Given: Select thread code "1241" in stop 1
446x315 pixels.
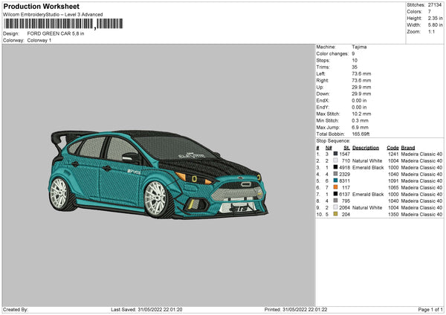Looking at the screenshot, I should 393,154.
